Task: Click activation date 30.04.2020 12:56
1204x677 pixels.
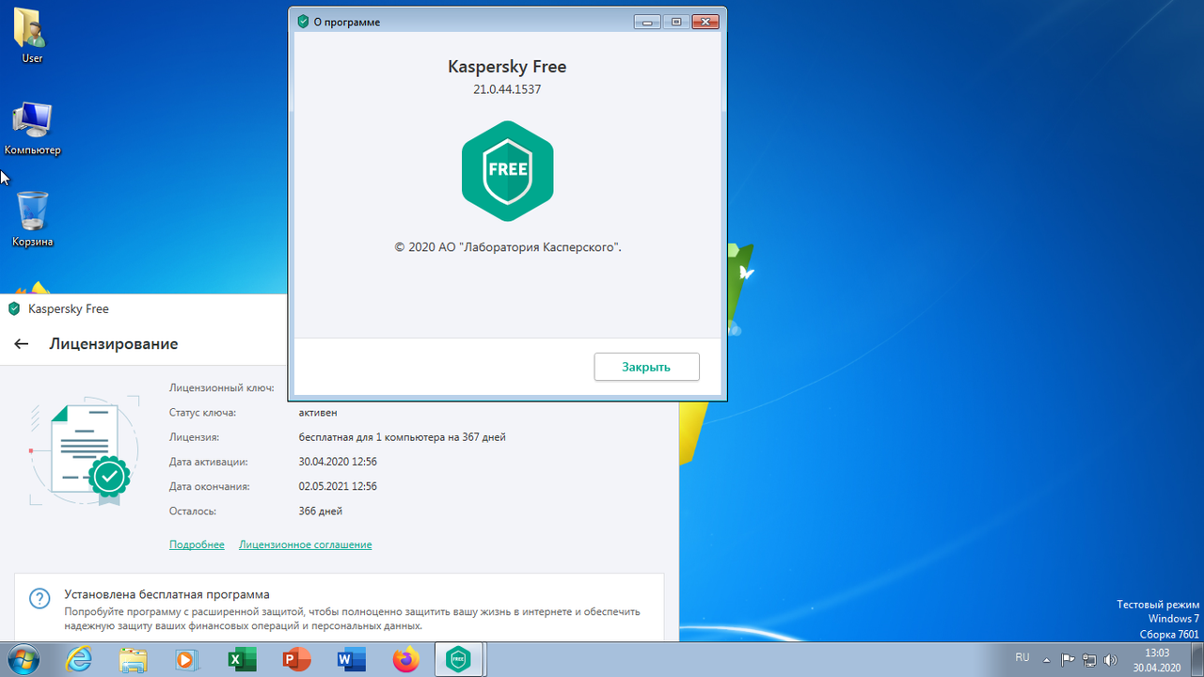Action: 338,462
